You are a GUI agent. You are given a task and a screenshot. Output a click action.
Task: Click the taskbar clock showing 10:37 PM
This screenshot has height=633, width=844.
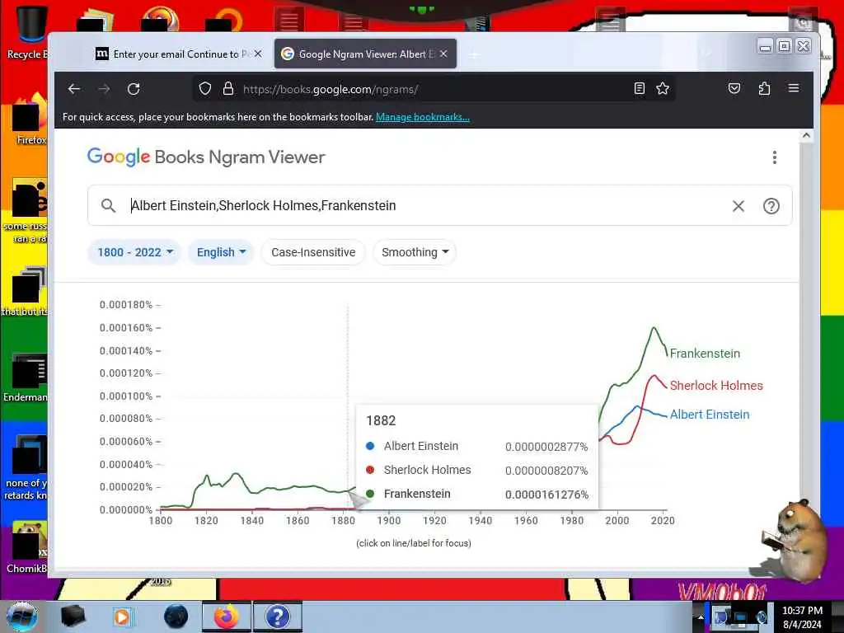click(x=802, y=617)
